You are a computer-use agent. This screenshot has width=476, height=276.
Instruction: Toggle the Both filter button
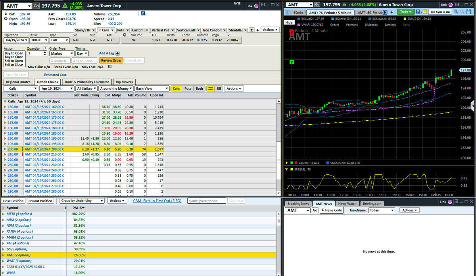[x=199, y=89]
